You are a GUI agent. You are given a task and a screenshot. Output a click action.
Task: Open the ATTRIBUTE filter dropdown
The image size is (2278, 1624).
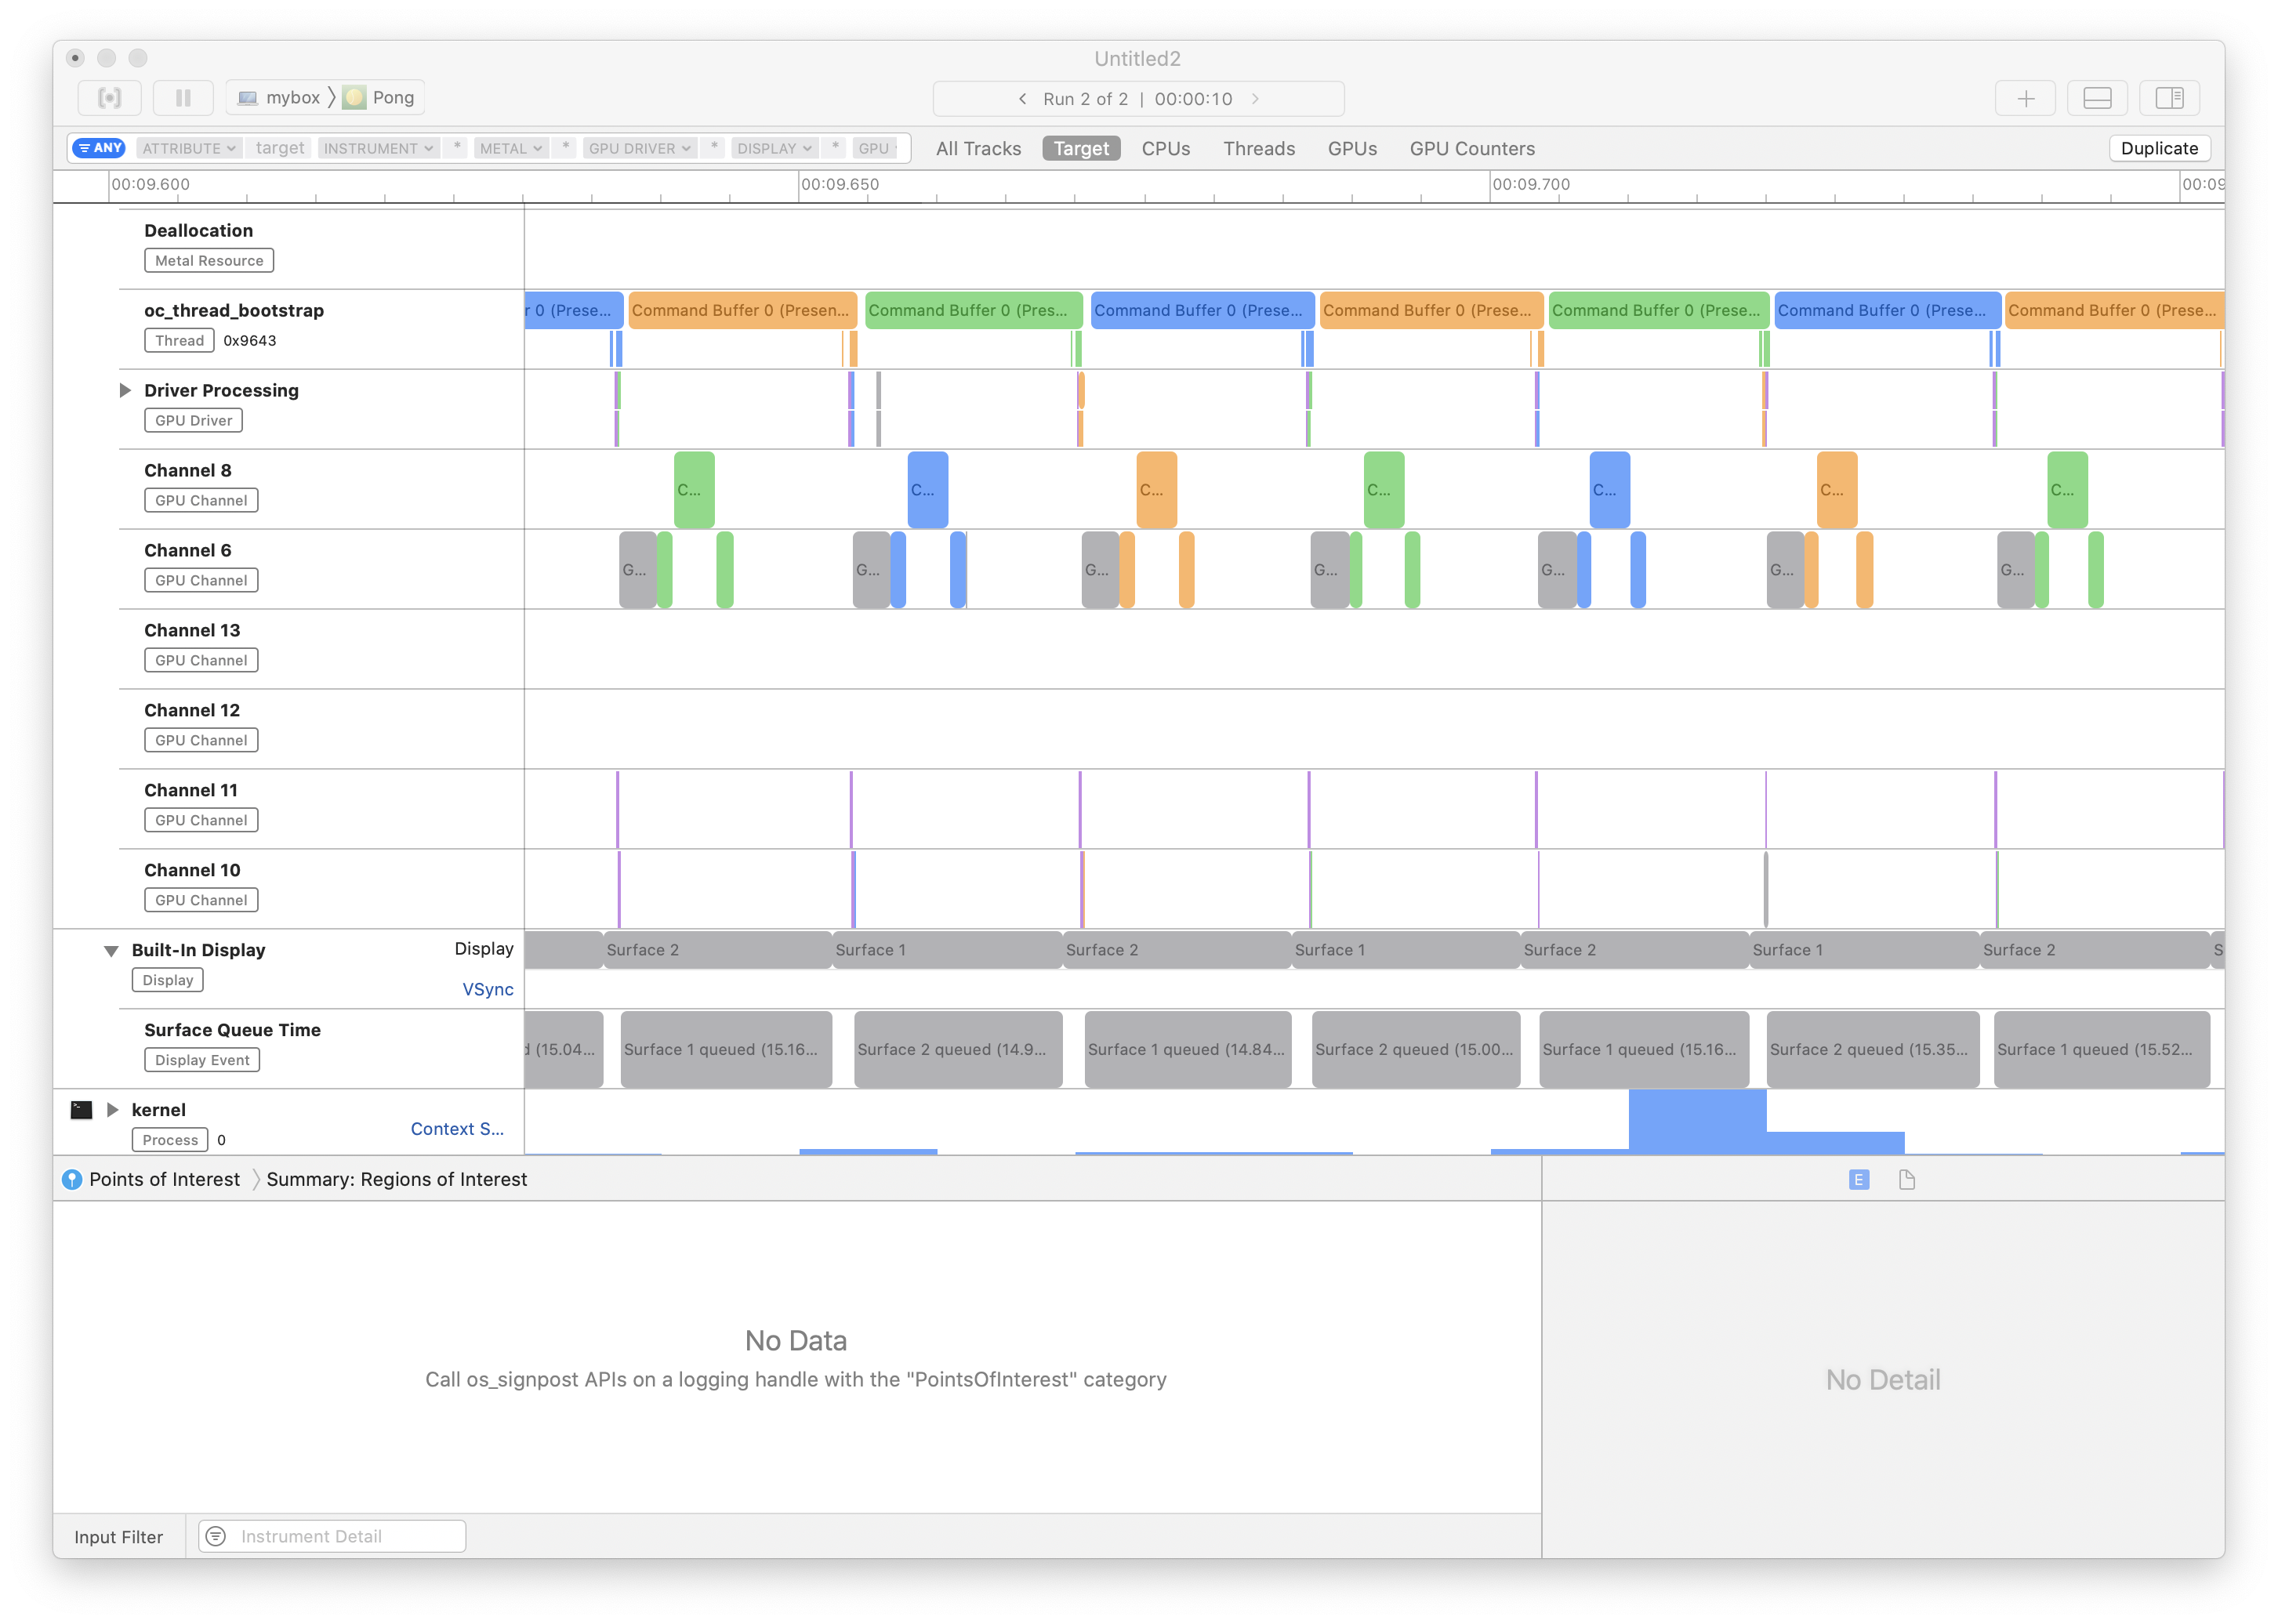point(188,148)
